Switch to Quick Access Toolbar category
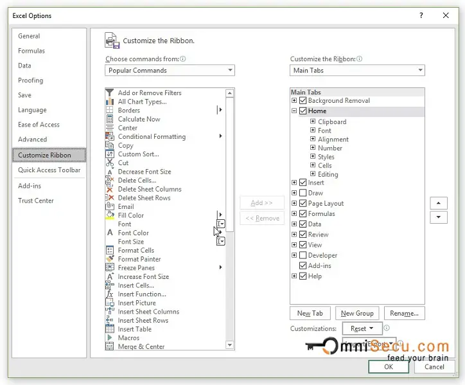The image size is (465, 385). (x=49, y=170)
